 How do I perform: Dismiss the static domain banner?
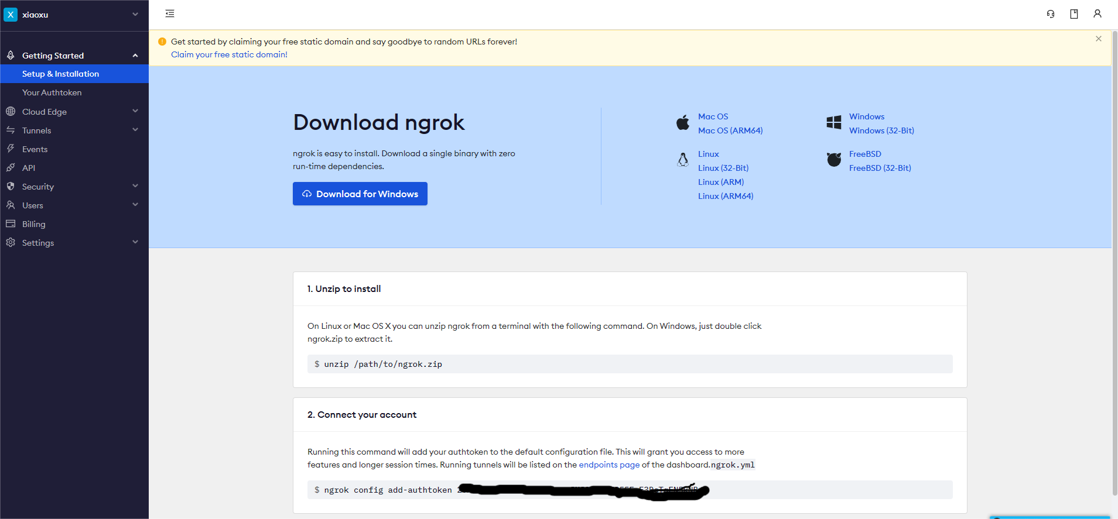click(1099, 39)
